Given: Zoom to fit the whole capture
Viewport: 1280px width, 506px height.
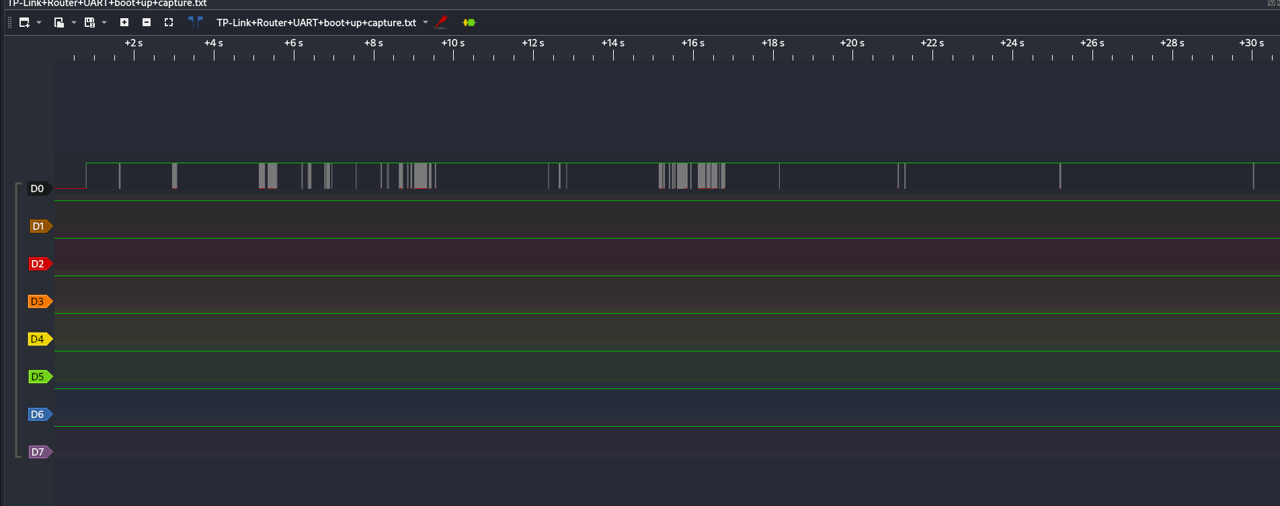Looking at the screenshot, I should (169, 23).
